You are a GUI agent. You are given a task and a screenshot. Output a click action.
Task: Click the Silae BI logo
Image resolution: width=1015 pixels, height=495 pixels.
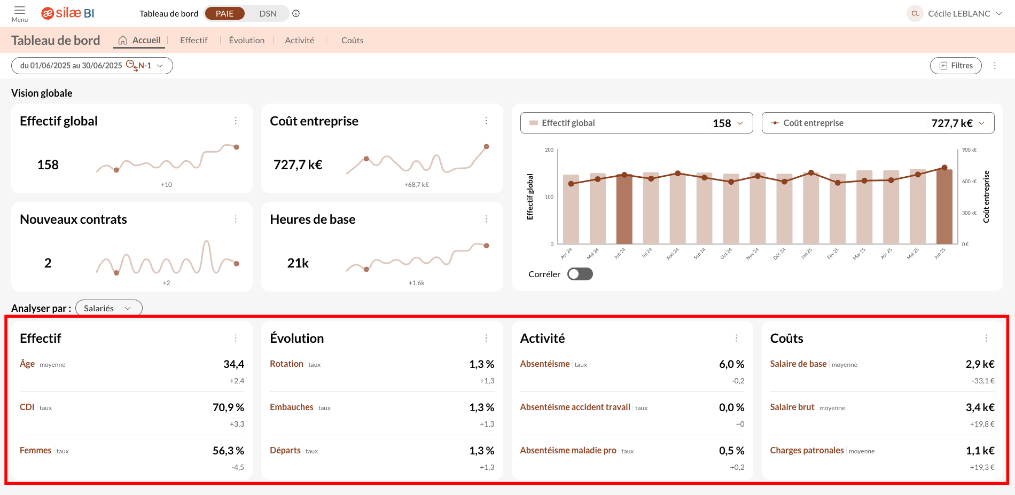point(68,13)
